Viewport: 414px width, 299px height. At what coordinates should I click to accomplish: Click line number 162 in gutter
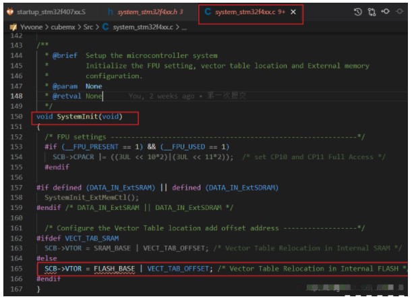coord(16,238)
